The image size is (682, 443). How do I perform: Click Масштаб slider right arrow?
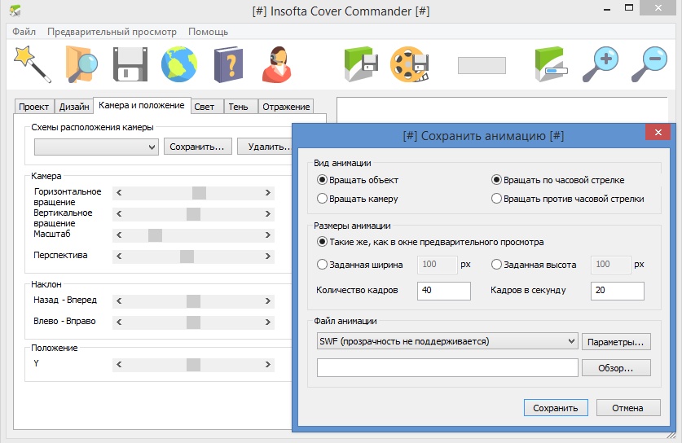(x=268, y=235)
